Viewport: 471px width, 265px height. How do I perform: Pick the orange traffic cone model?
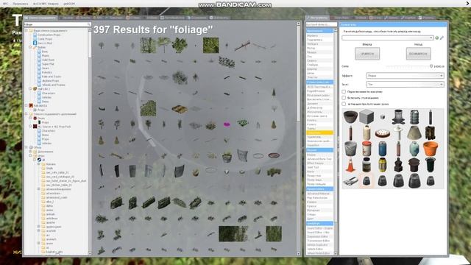pyautogui.click(x=350, y=165)
